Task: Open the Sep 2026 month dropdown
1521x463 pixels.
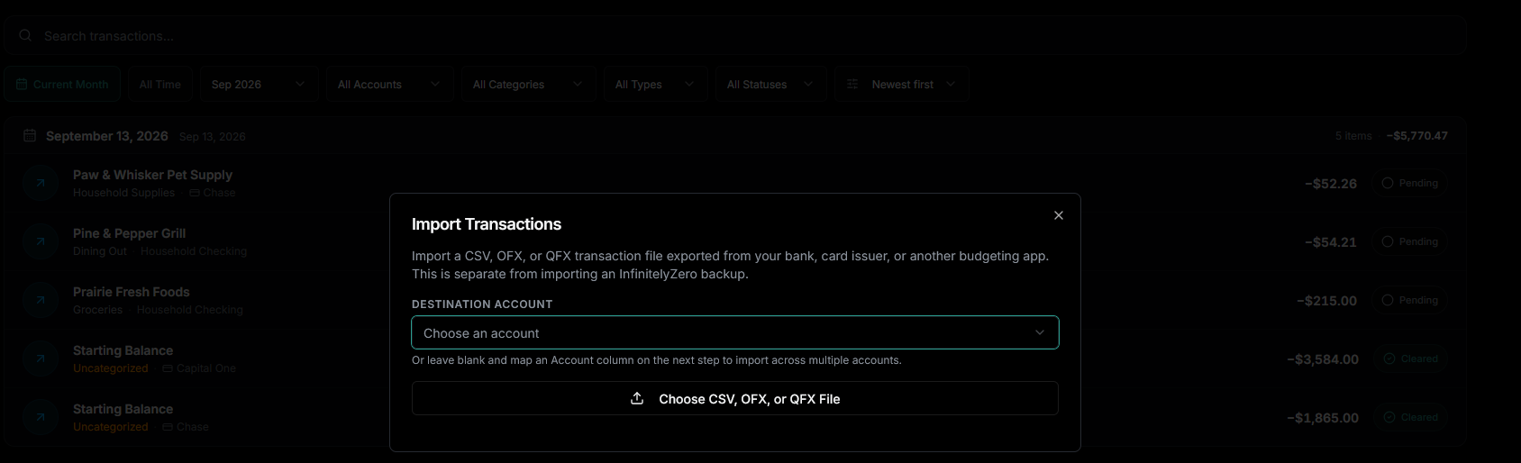Action: click(259, 84)
